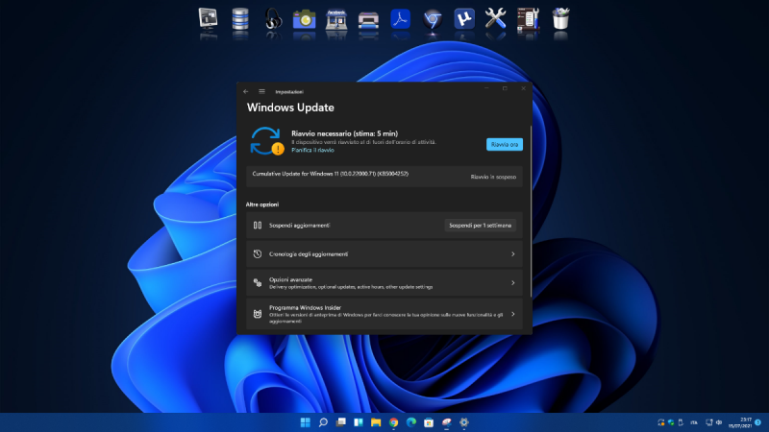
Task: Open the taskbar clock and date
Action: tap(740, 422)
